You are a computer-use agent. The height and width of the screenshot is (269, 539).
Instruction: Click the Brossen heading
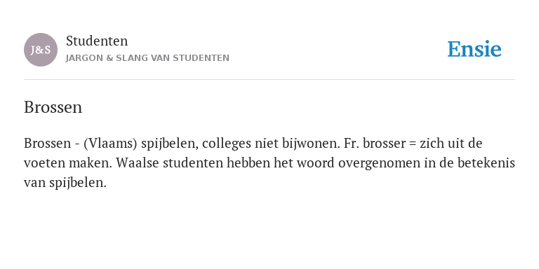point(53,107)
